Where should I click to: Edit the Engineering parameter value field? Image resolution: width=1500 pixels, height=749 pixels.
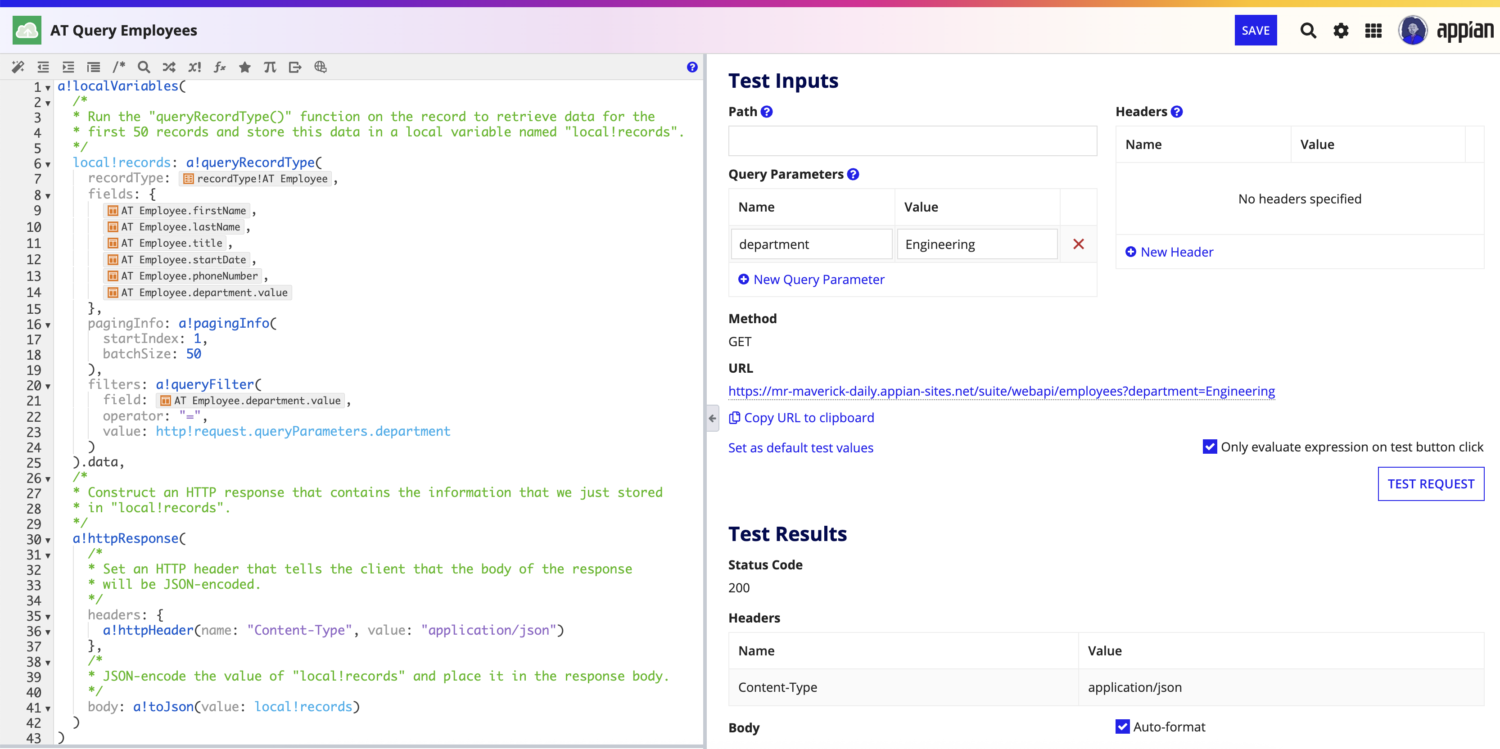977,244
